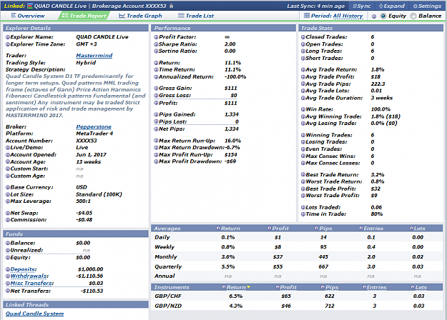447x320 pixels.
Task: Click the Expand button
Action: 392,6
